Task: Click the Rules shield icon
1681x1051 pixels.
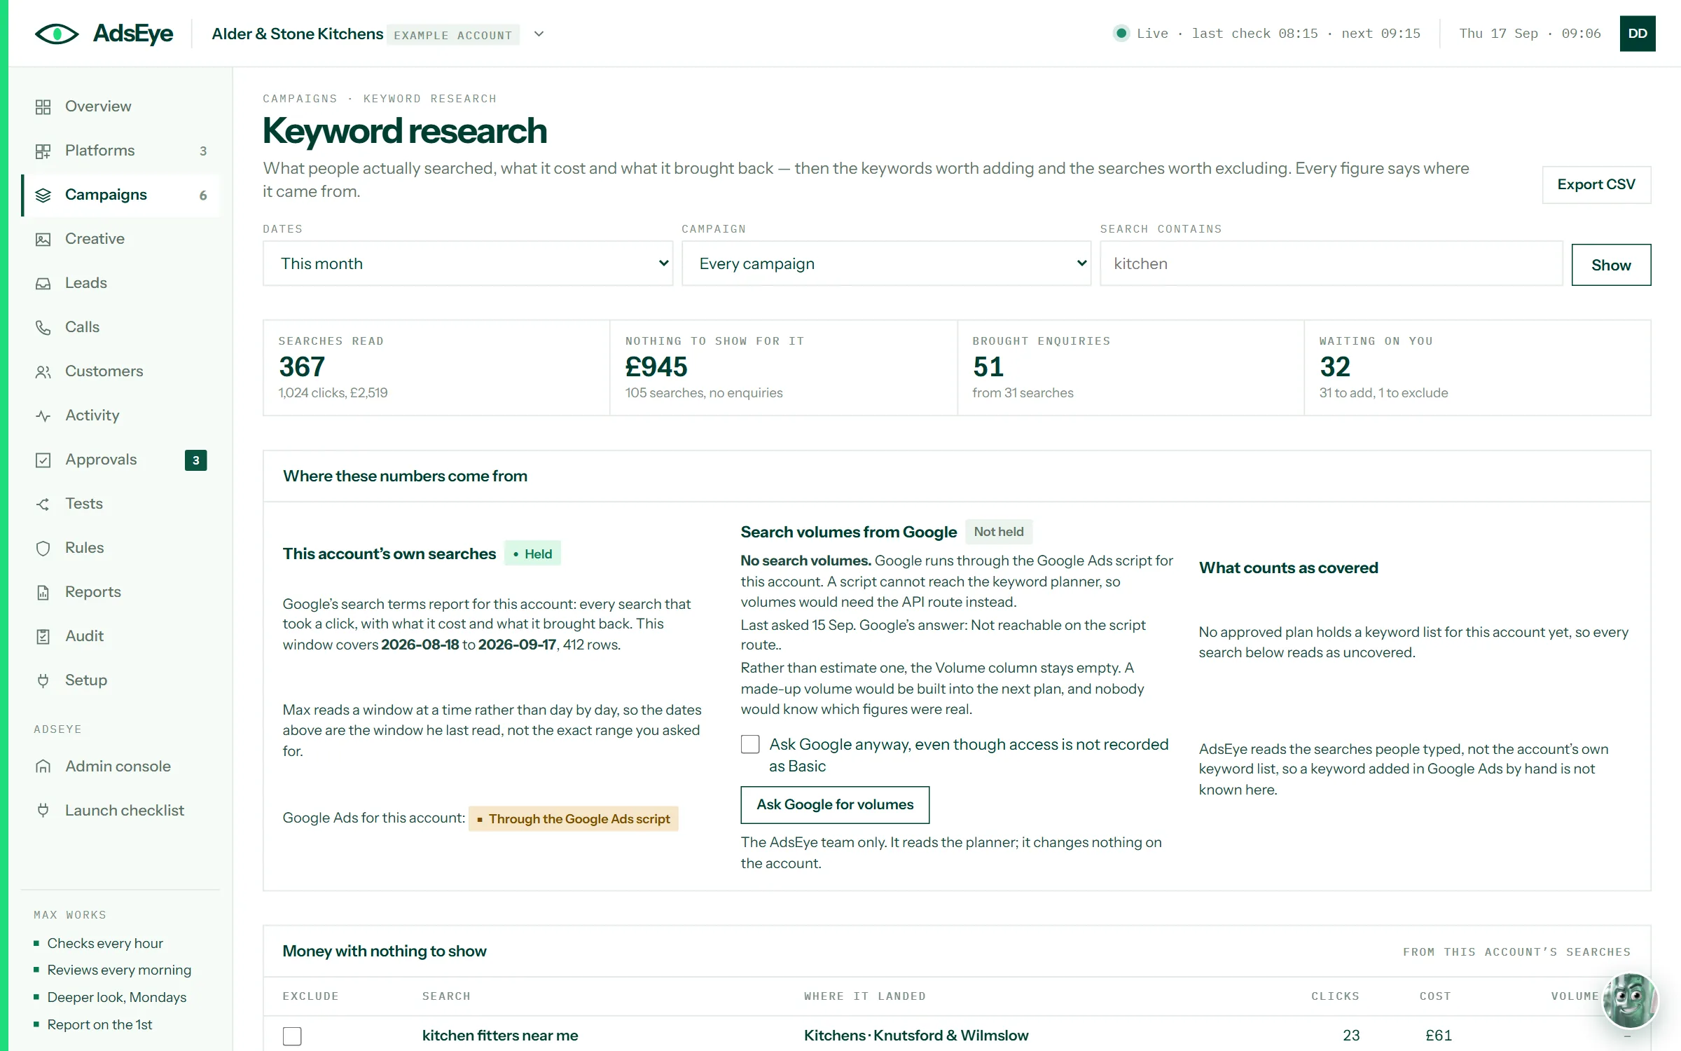Action: point(43,548)
